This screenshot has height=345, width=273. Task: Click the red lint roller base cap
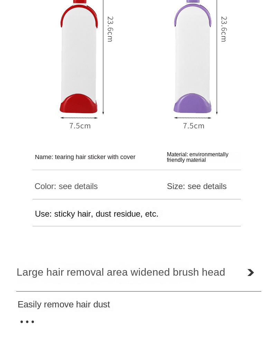point(78,105)
